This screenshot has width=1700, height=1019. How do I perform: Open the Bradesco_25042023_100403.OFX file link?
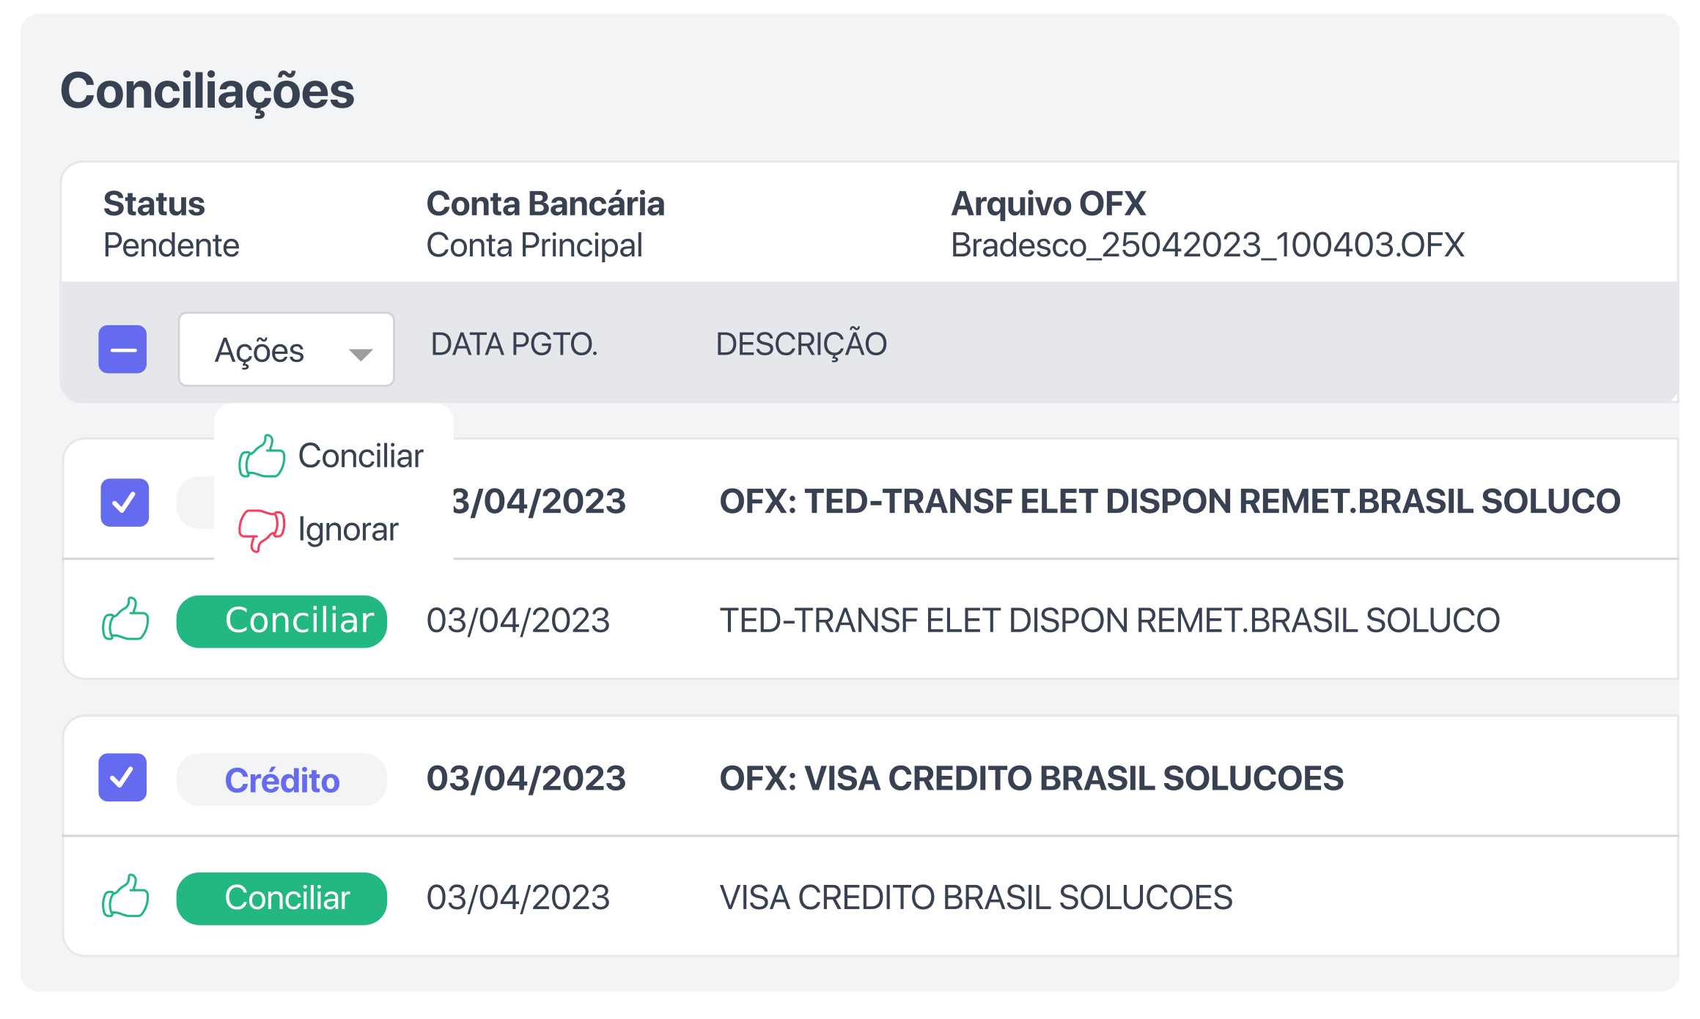click(1205, 246)
